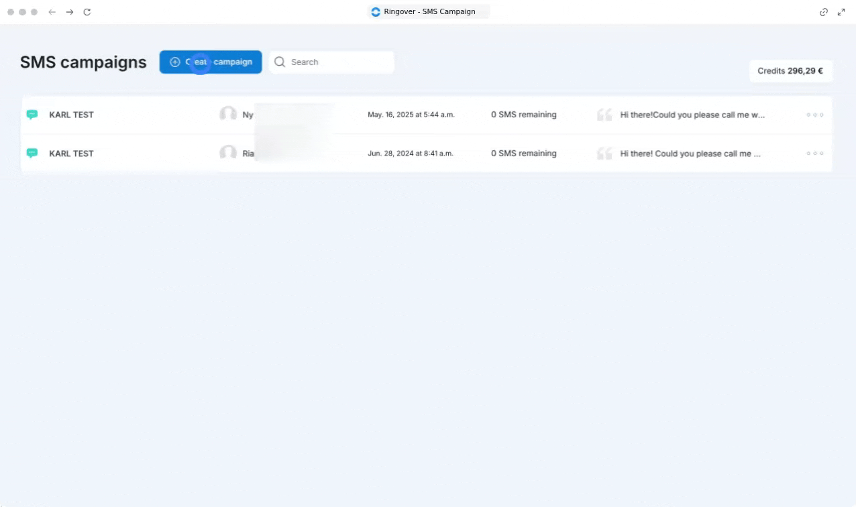Click quote icon in May 16, 2025 row
This screenshot has width=856, height=507.
coord(604,115)
